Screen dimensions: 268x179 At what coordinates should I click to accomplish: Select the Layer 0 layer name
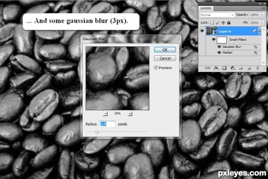tap(225, 31)
